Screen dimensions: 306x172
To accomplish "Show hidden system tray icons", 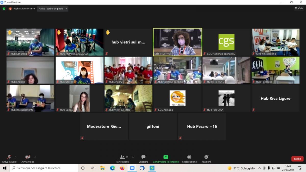I will point(259,168).
